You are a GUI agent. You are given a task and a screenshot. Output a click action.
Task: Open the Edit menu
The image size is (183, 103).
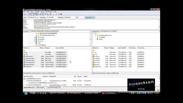tap(28, 12)
